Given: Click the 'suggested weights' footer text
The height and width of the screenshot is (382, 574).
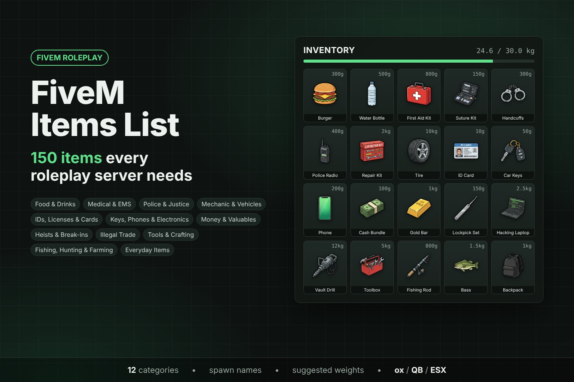Looking at the screenshot, I should click(x=328, y=370).
